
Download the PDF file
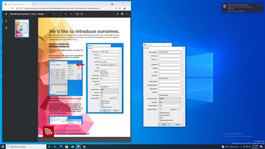coord(118,14)
